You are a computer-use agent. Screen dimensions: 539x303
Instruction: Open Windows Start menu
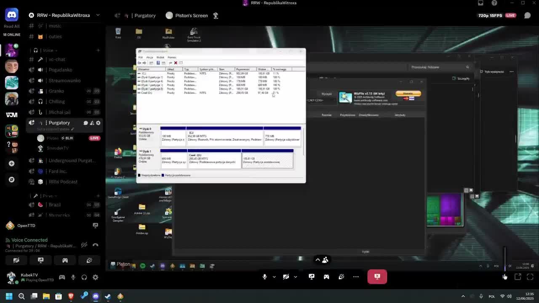click(x=9, y=296)
